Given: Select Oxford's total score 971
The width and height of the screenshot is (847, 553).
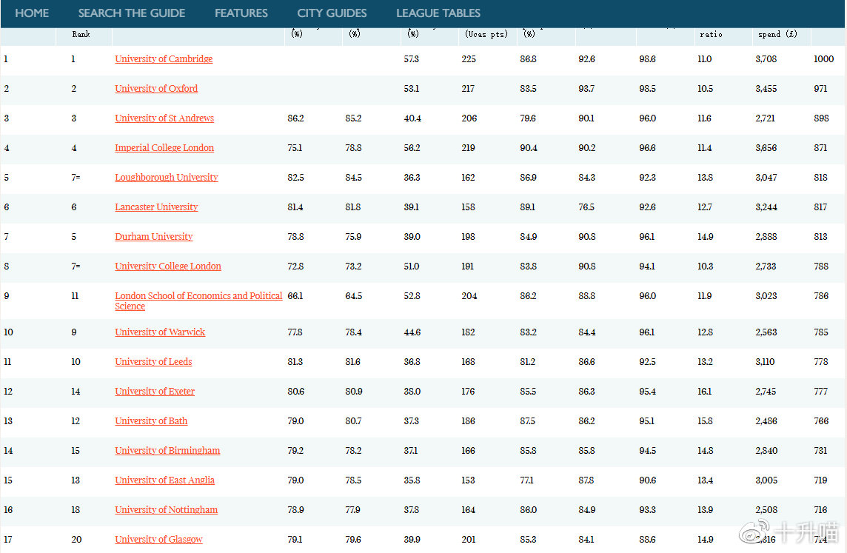Looking at the screenshot, I should point(820,89).
